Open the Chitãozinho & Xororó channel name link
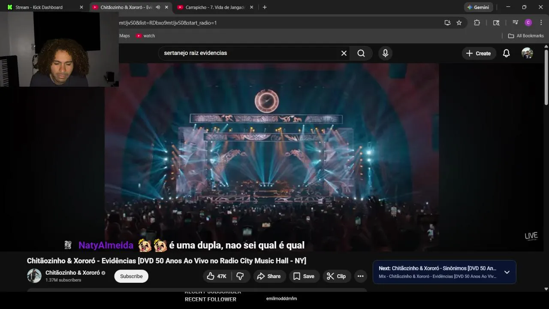This screenshot has height=309, width=549. (72, 273)
